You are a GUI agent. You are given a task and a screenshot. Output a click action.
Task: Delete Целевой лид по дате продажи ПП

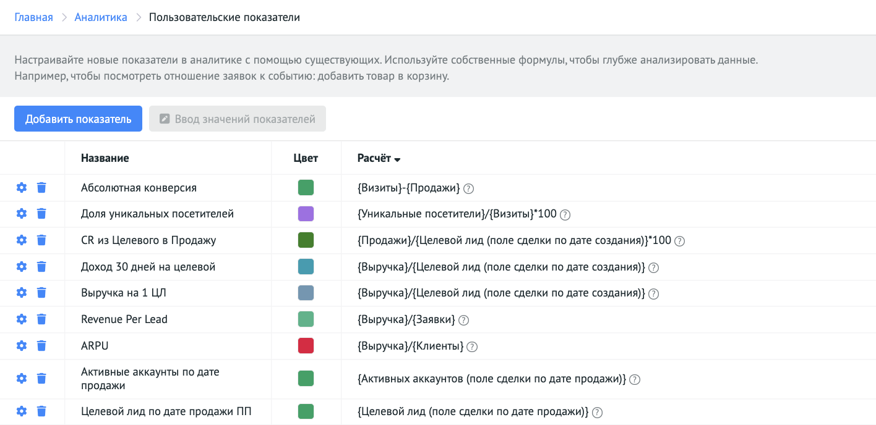tap(41, 411)
